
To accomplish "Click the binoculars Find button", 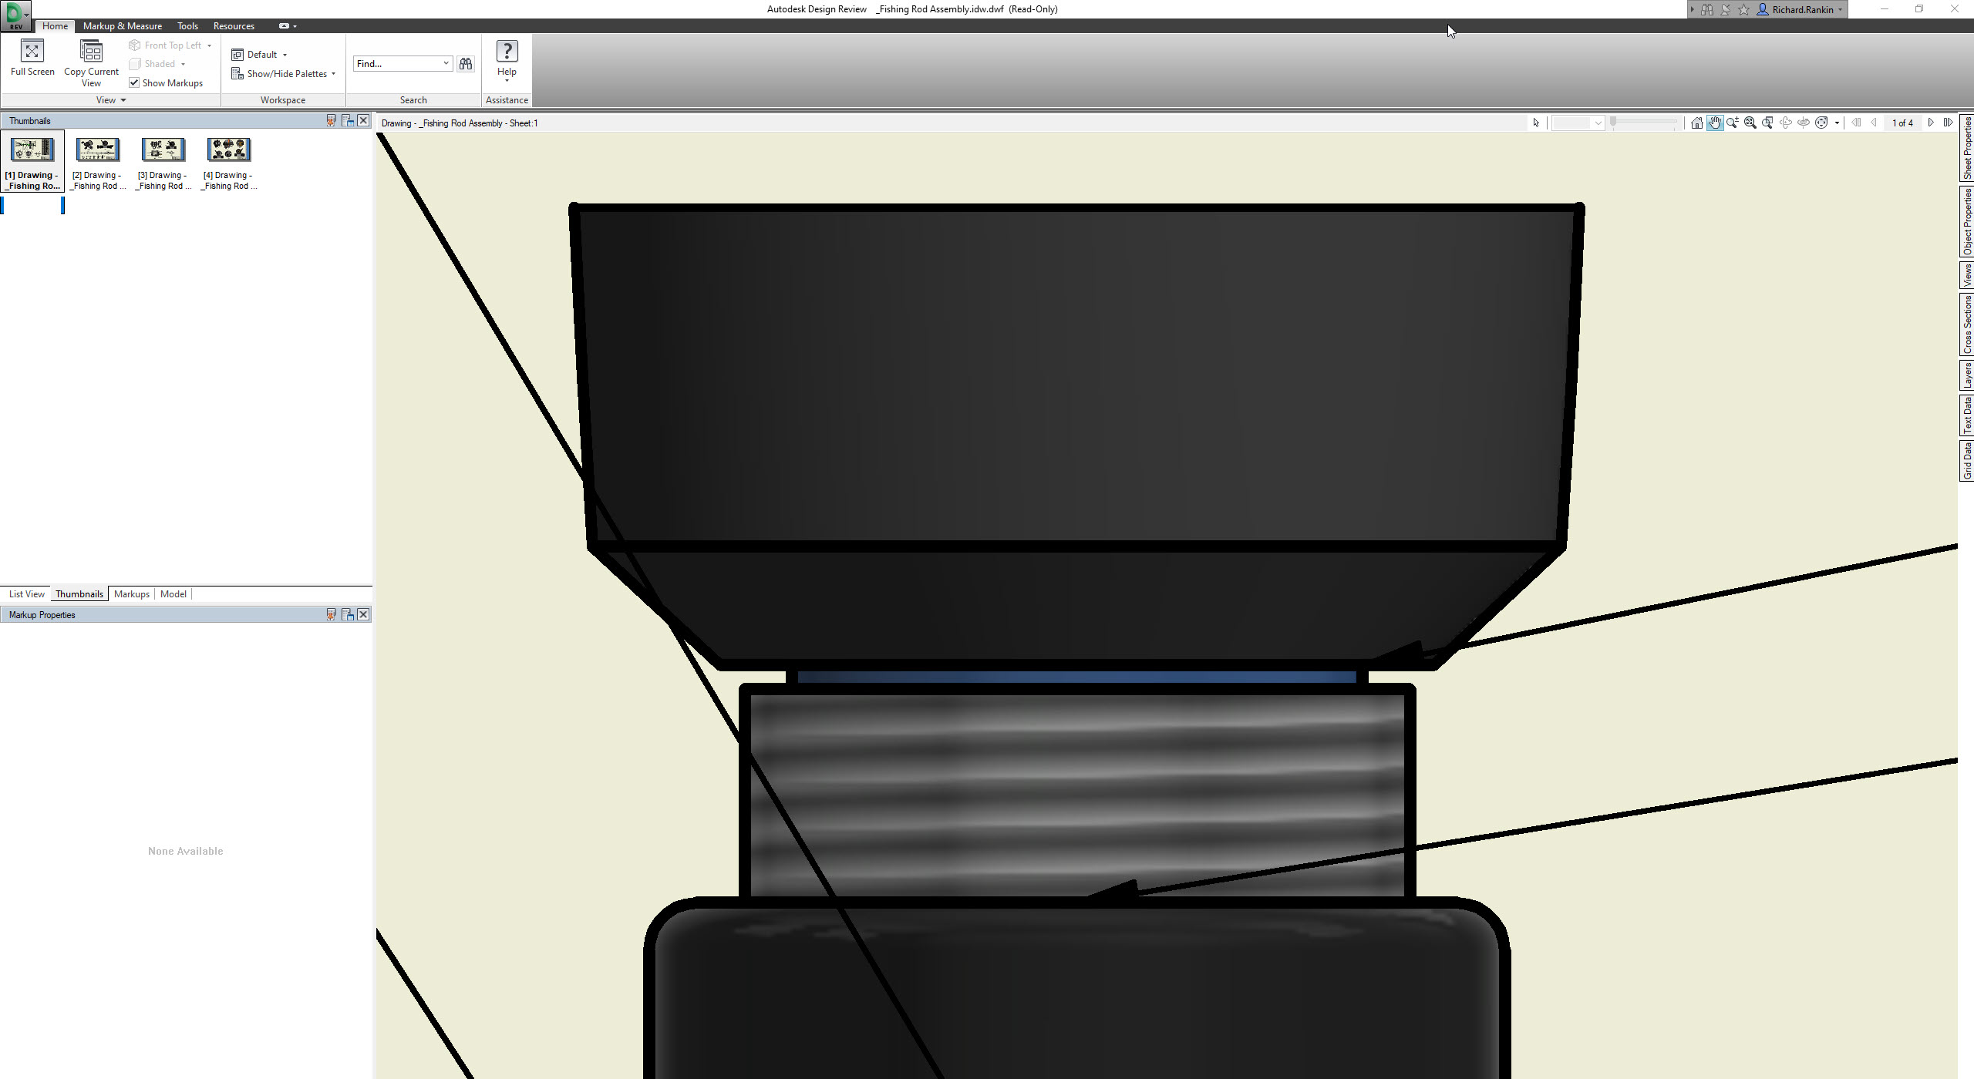I will click(x=466, y=64).
